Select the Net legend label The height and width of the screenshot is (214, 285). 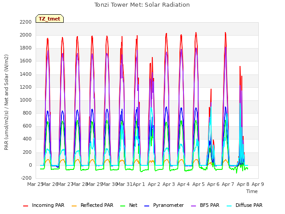coord(133,205)
